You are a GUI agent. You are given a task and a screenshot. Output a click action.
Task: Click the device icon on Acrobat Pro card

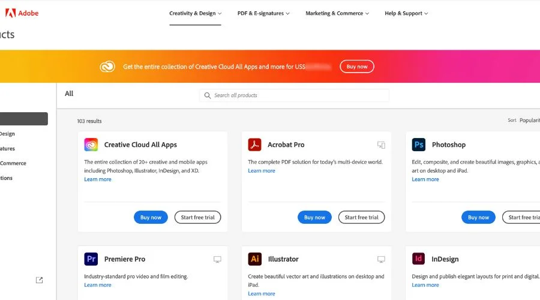(381, 145)
